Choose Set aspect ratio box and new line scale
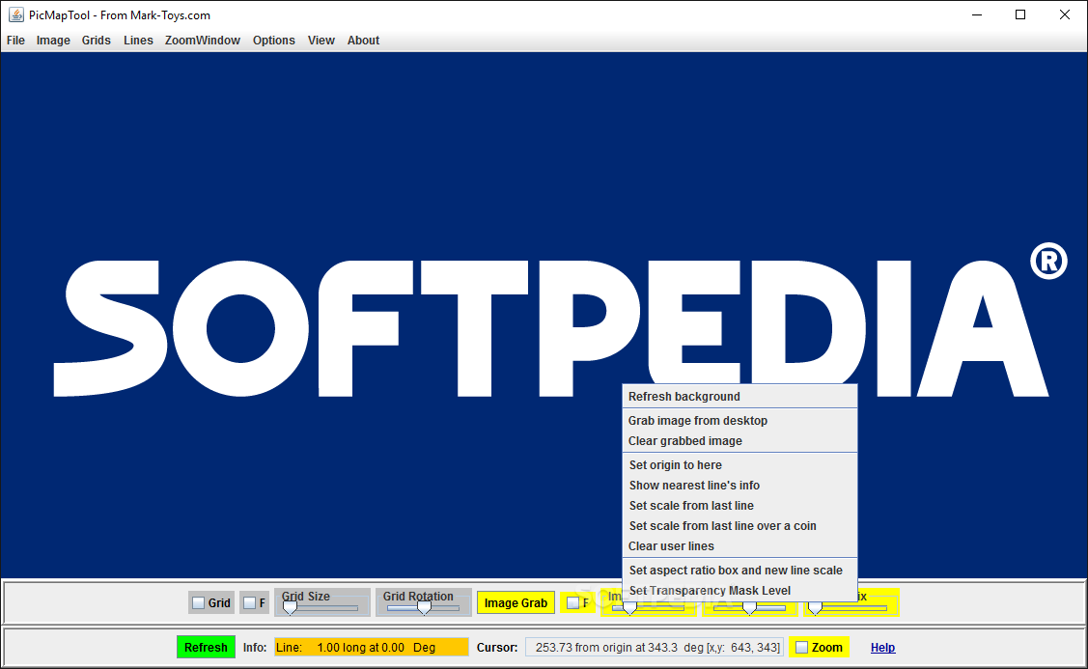The height and width of the screenshot is (669, 1088). pyautogui.click(x=739, y=571)
